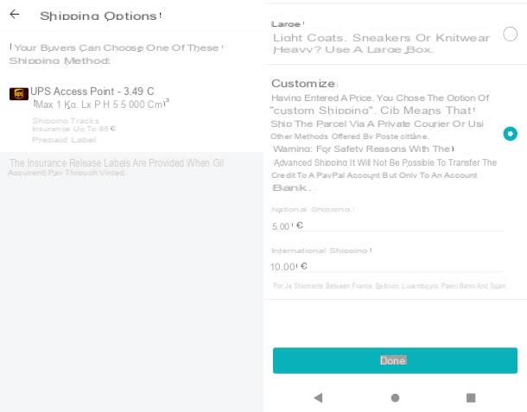Click the Done button
The height and width of the screenshot is (412, 527).
point(395,360)
